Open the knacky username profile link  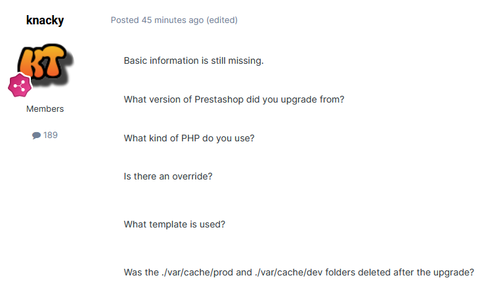tap(45, 20)
